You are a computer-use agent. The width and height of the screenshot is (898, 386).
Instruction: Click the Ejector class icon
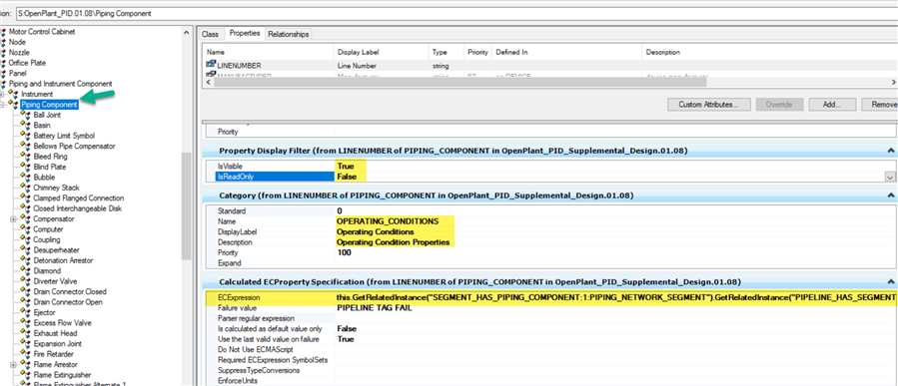pyautogui.click(x=26, y=312)
